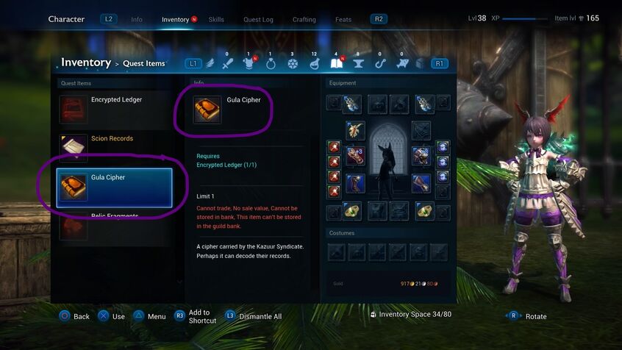Open the quest items book icon
Image resolution: width=622 pixels, height=350 pixels.
[x=337, y=63]
